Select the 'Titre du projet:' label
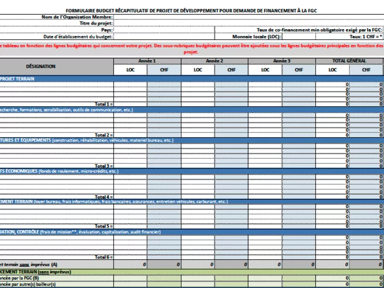 point(96,24)
